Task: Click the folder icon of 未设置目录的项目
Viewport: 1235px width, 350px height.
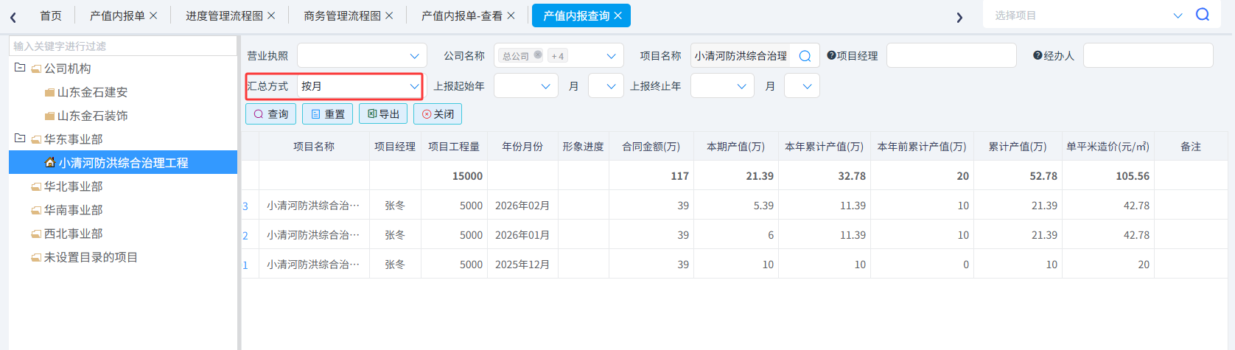Action: point(36,257)
